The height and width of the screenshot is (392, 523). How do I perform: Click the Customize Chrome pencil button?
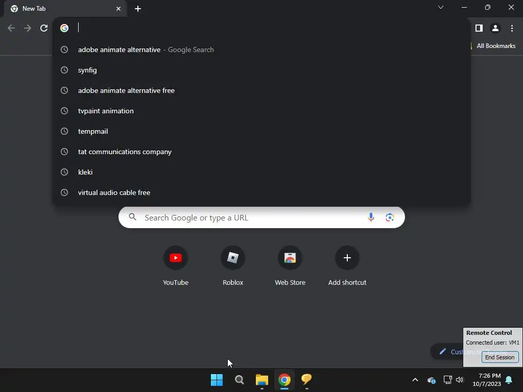(x=447, y=352)
